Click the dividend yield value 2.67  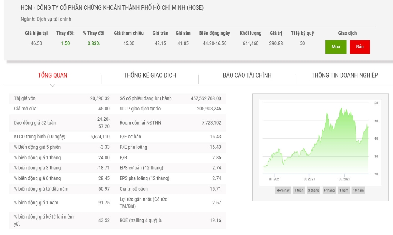[217, 203]
